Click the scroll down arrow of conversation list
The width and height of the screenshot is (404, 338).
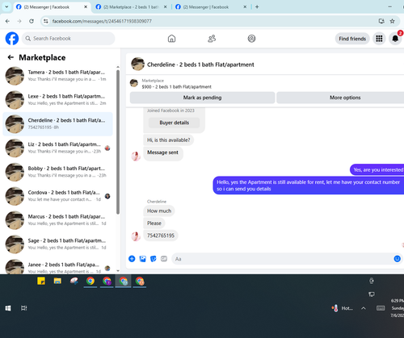[x=118, y=271]
